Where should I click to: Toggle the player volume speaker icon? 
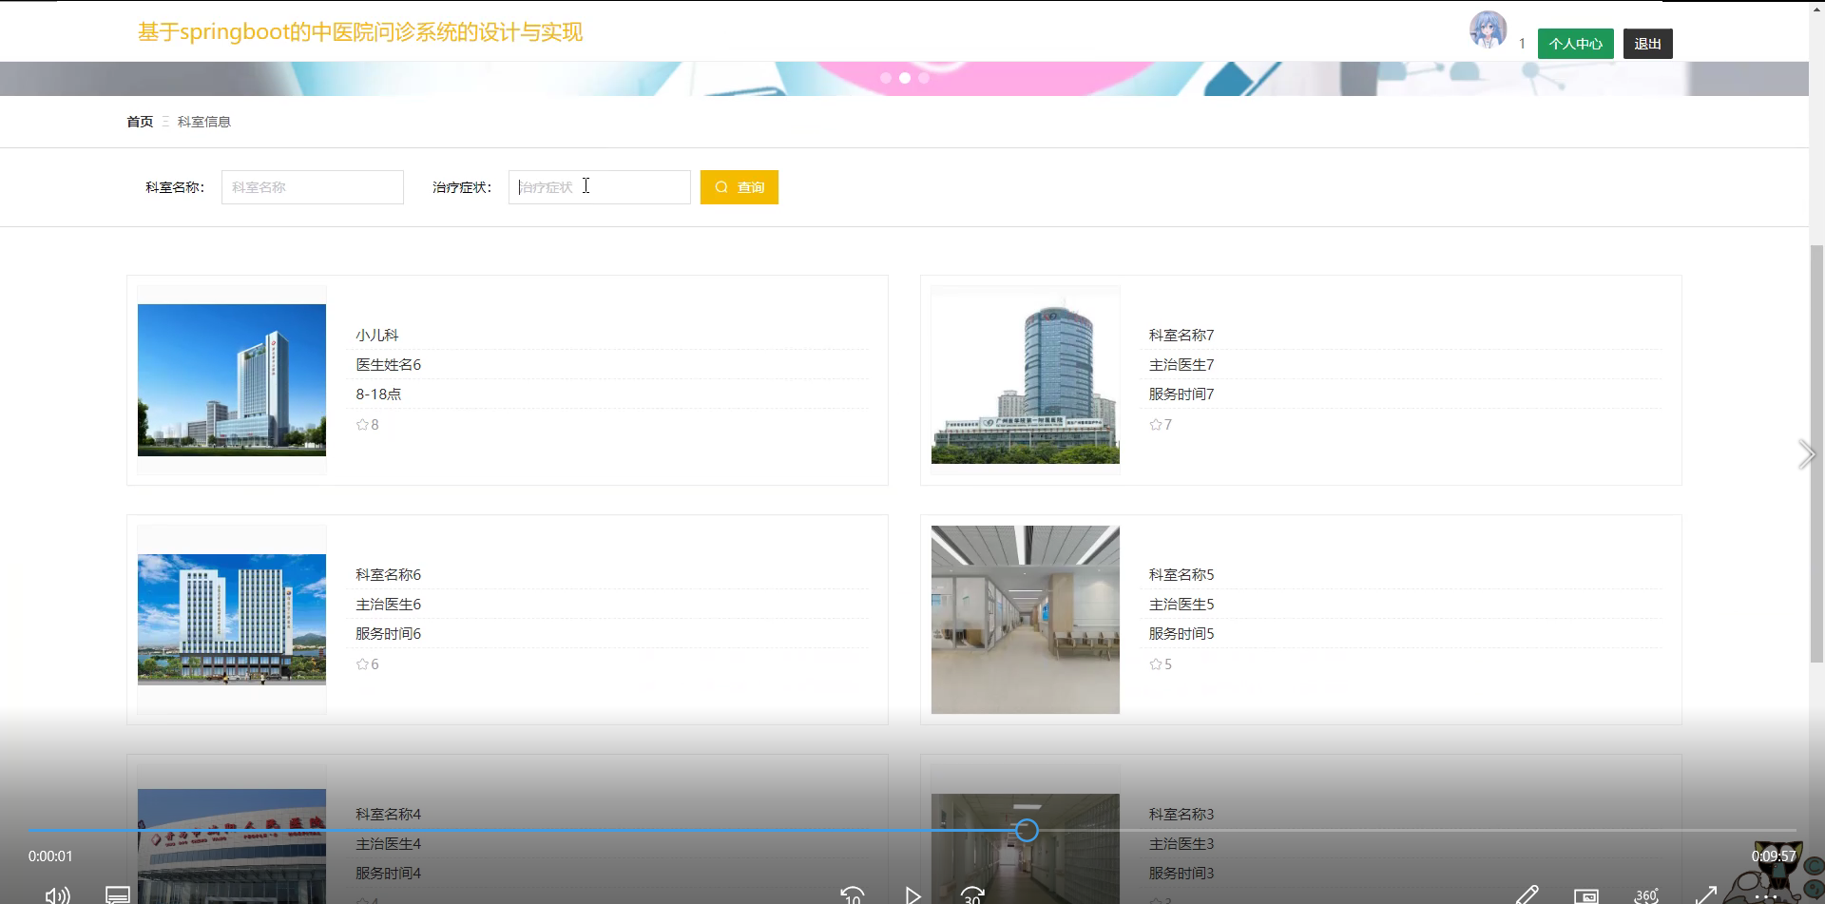point(57,895)
